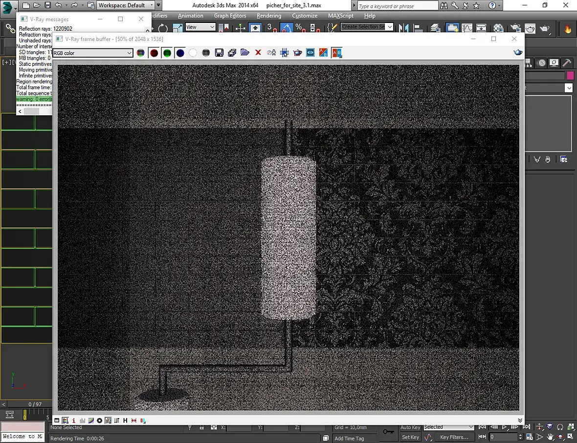Clear the image with the red X
577x443 pixels.
coord(258,53)
